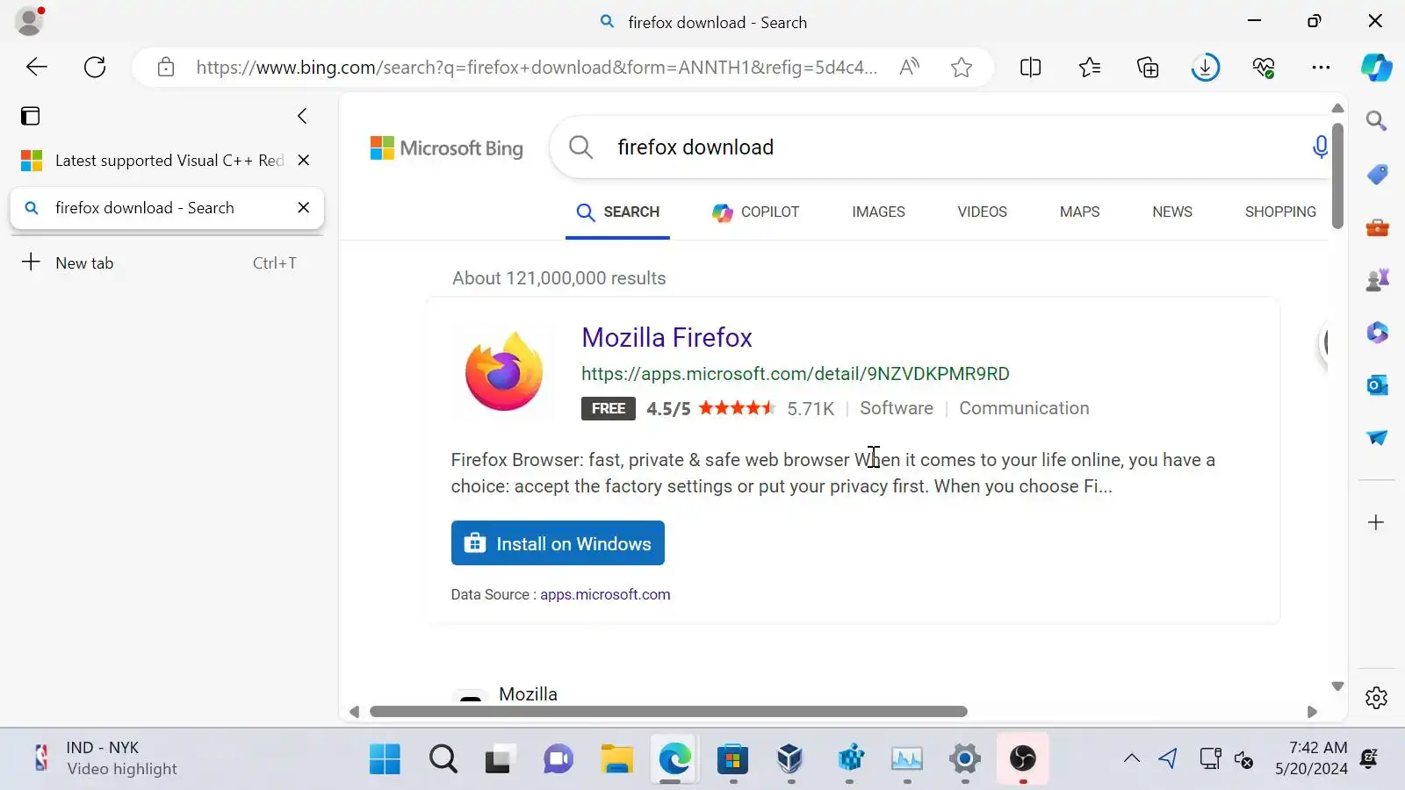Add a sidebar app with plus
Viewport: 1405px width, 790px height.
(1376, 522)
